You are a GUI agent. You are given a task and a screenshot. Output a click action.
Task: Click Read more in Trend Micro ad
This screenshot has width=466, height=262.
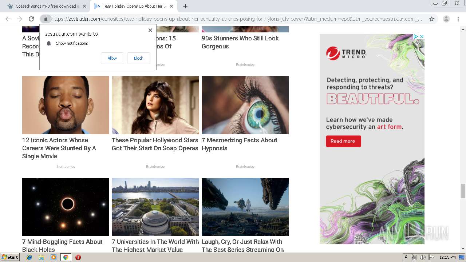point(343,141)
